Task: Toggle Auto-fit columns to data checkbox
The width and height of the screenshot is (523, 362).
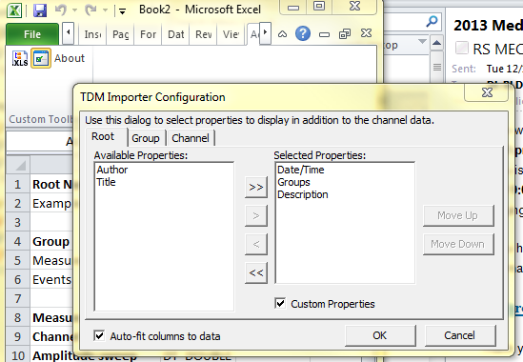Action: [99, 335]
